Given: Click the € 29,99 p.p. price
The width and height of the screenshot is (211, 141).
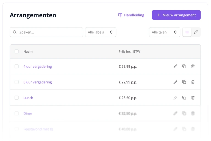Looking at the screenshot, I should (128, 67).
